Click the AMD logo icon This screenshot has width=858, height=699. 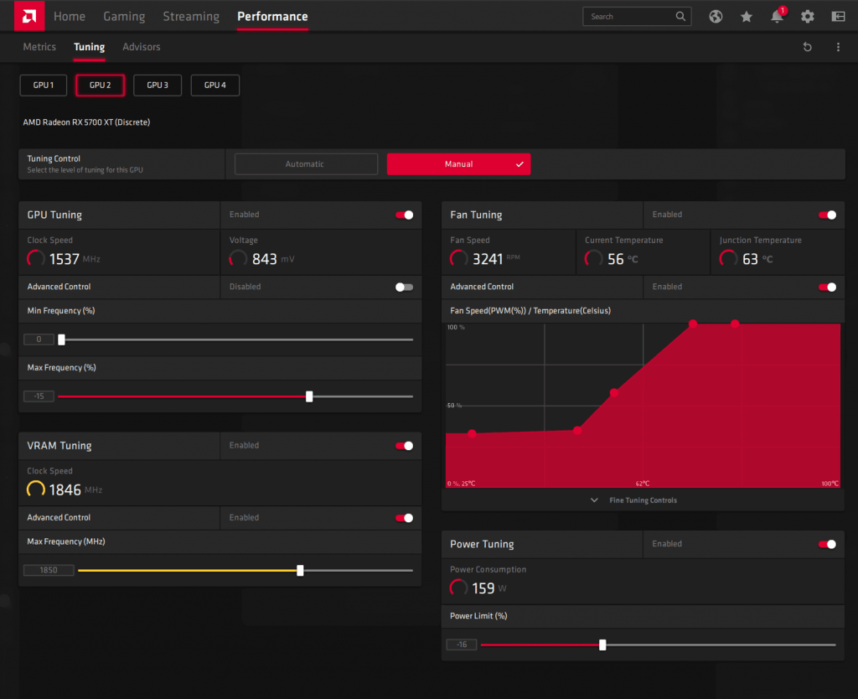click(29, 16)
